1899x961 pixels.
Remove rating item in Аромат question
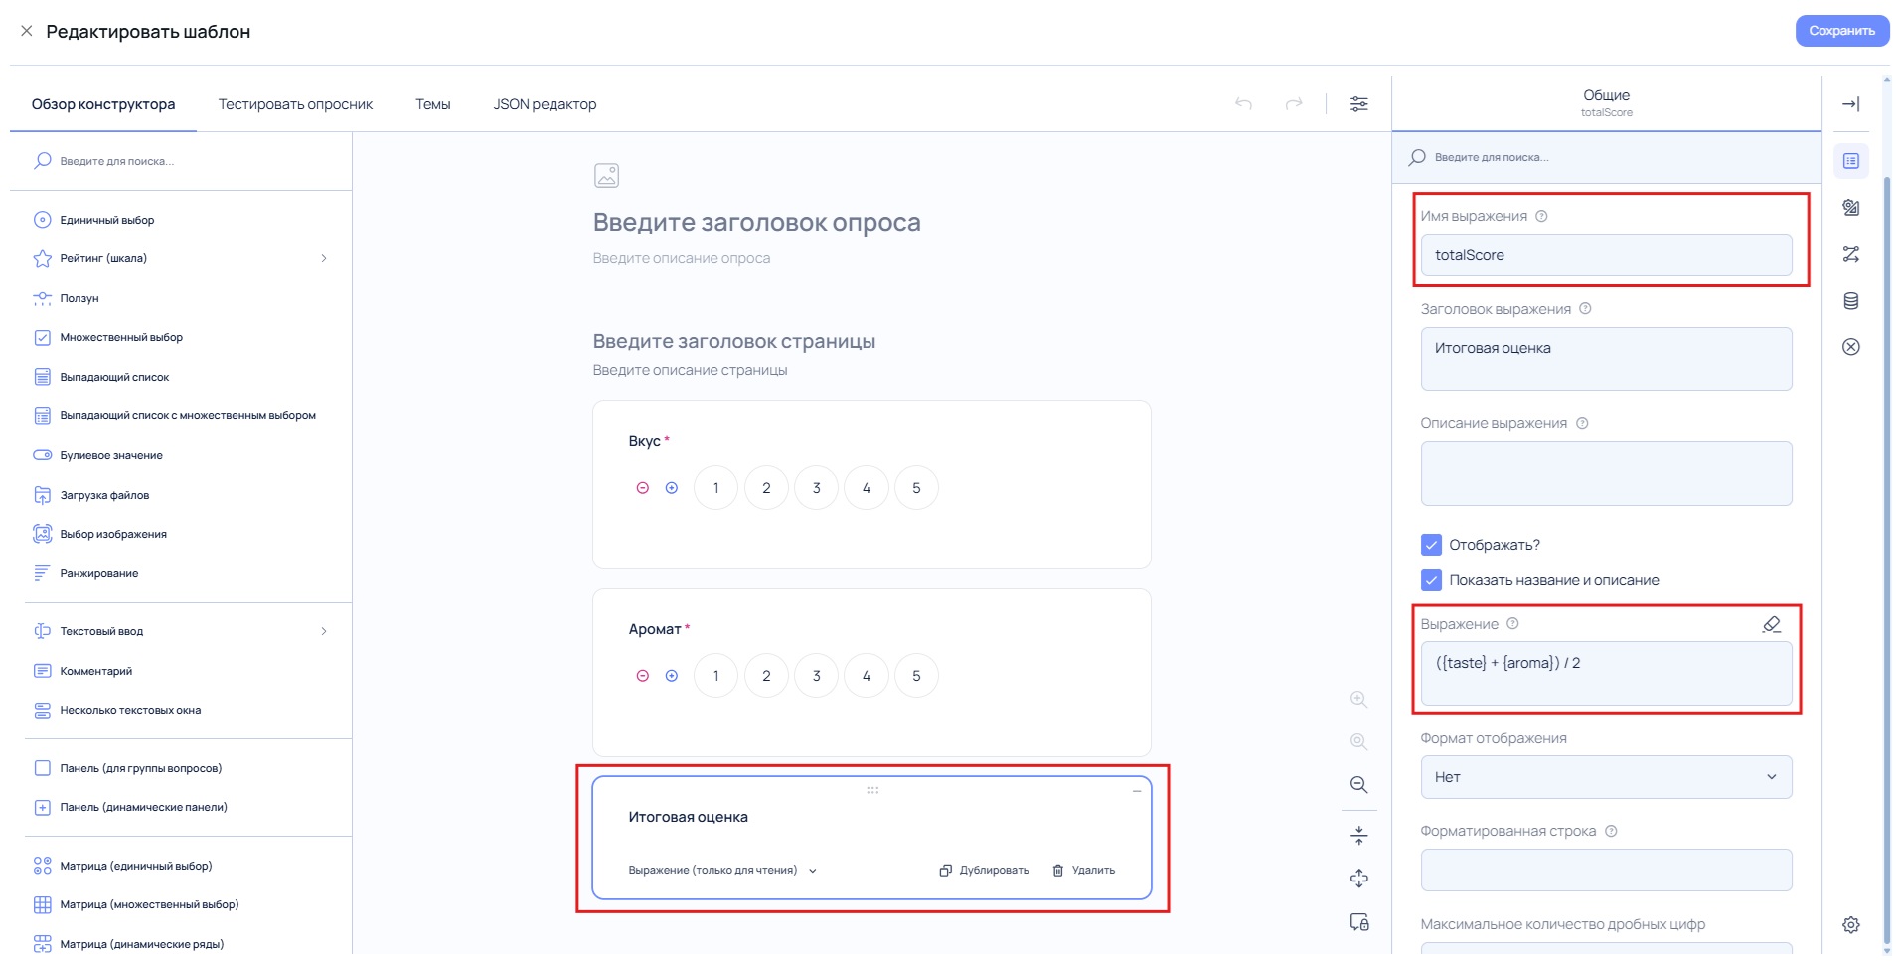click(643, 676)
